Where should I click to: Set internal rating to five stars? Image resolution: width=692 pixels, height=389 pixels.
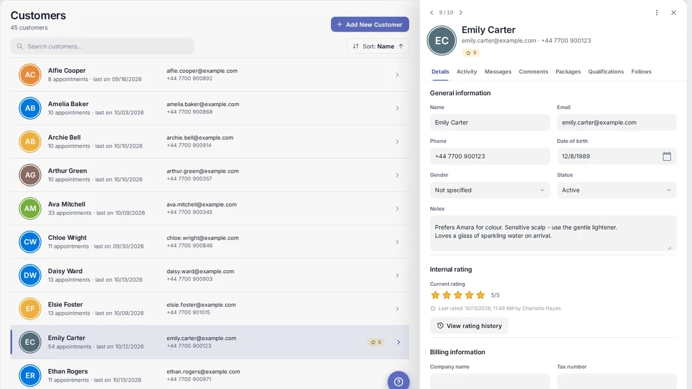[480, 295]
